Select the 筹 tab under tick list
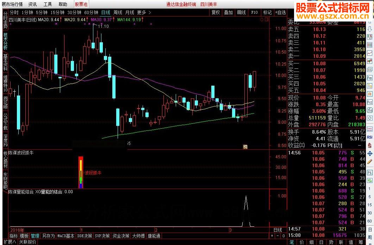This screenshot has height=245, width=374. tap(361, 242)
